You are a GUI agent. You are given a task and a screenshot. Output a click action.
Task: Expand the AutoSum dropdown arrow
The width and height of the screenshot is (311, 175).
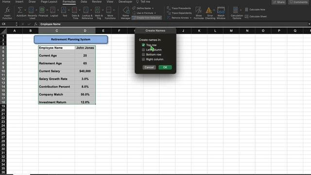25,10
